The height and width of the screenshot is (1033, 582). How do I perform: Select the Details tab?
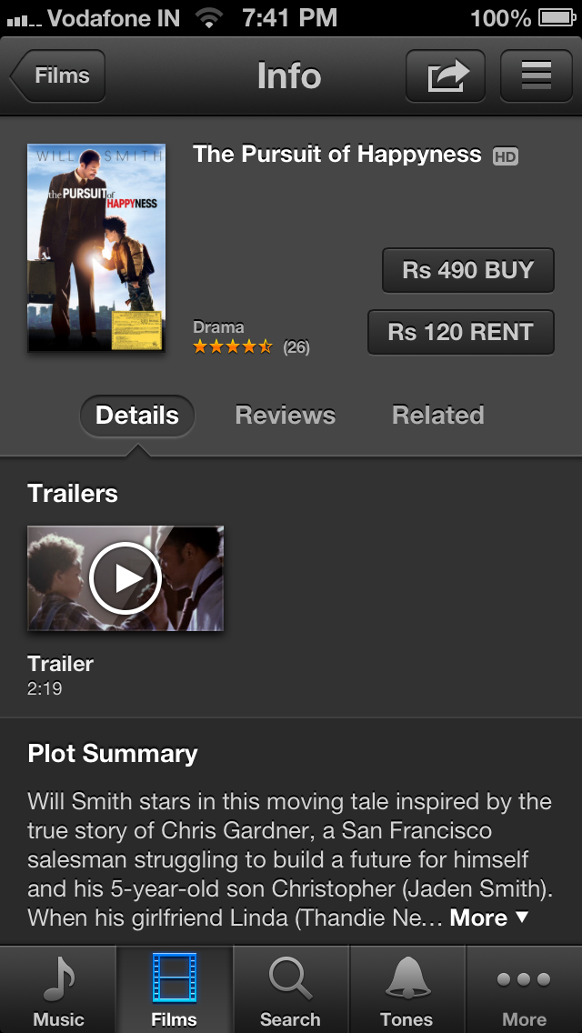pyautogui.click(x=137, y=416)
